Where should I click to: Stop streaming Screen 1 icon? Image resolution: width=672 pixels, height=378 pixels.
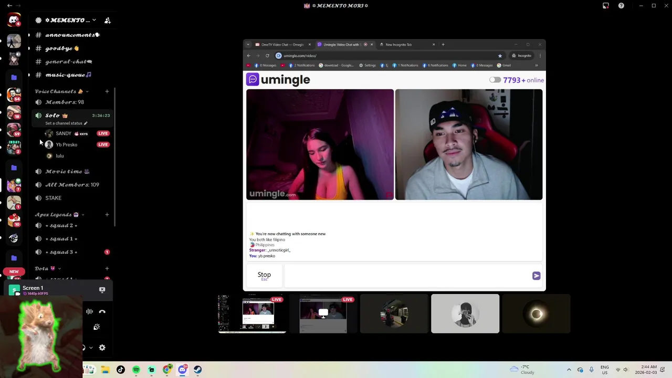[x=102, y=290]
